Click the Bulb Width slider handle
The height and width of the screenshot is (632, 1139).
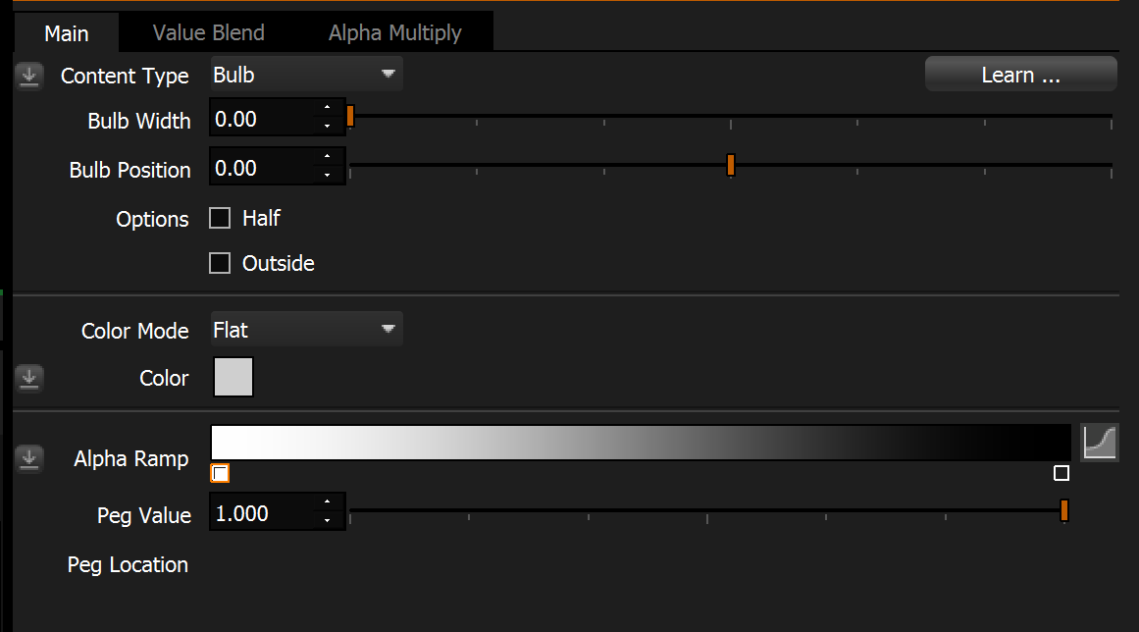[x=350, y=116]
